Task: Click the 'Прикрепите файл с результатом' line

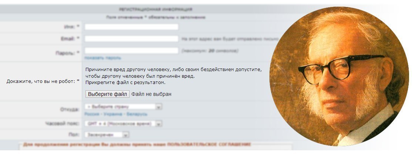Action: tap(125, 83)
